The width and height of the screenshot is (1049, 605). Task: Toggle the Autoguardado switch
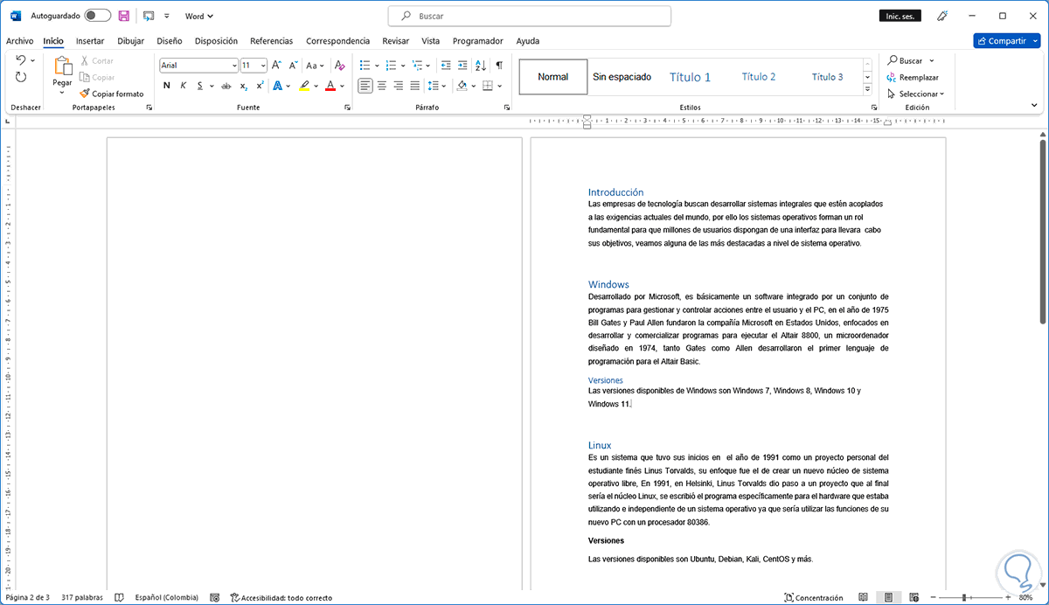[x=98, y=16]
